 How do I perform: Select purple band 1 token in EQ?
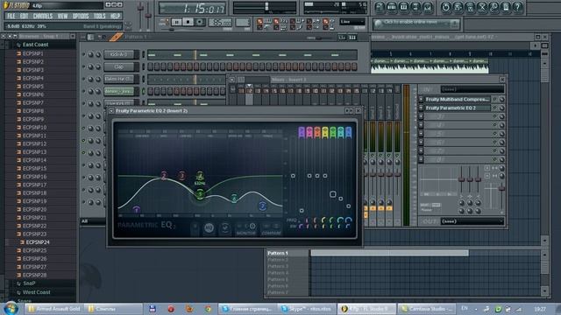[302, 132]
